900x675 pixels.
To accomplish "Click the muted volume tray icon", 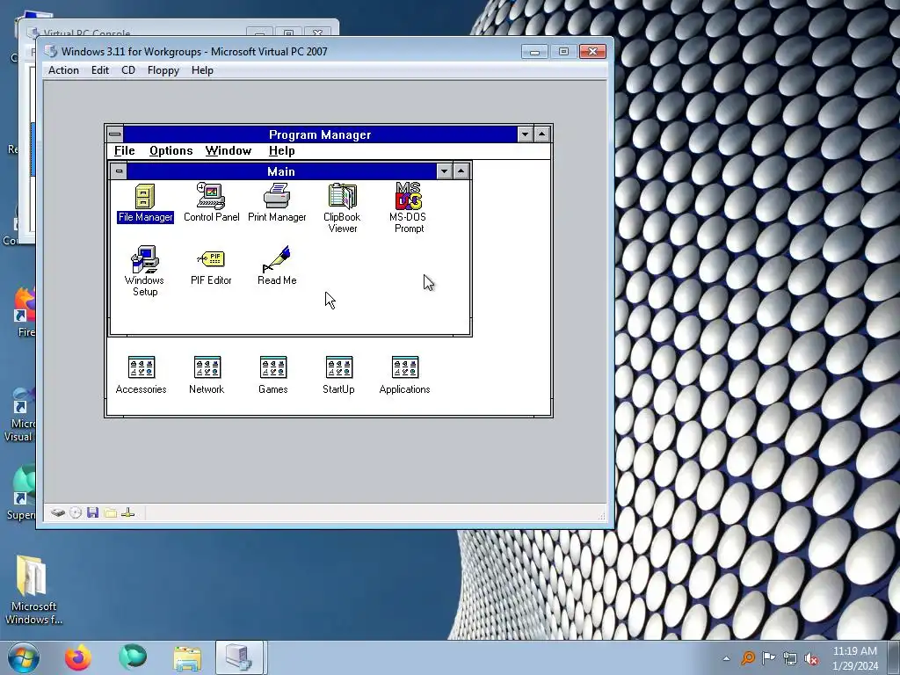I will click(x=811, y=658).
